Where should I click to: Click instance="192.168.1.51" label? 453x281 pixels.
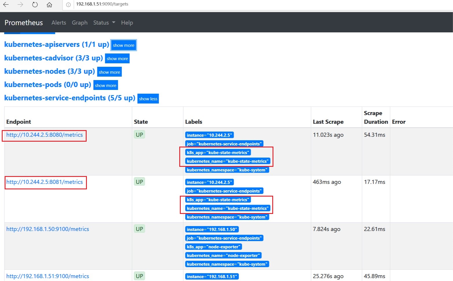[212, 276]
